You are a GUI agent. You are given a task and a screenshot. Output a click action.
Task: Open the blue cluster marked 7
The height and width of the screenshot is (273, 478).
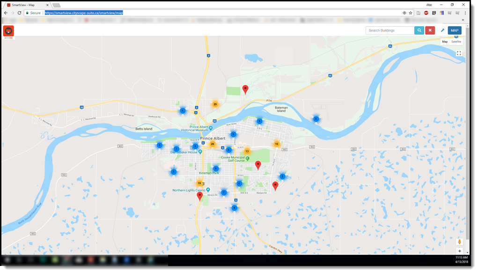click(x=224, y=192)
